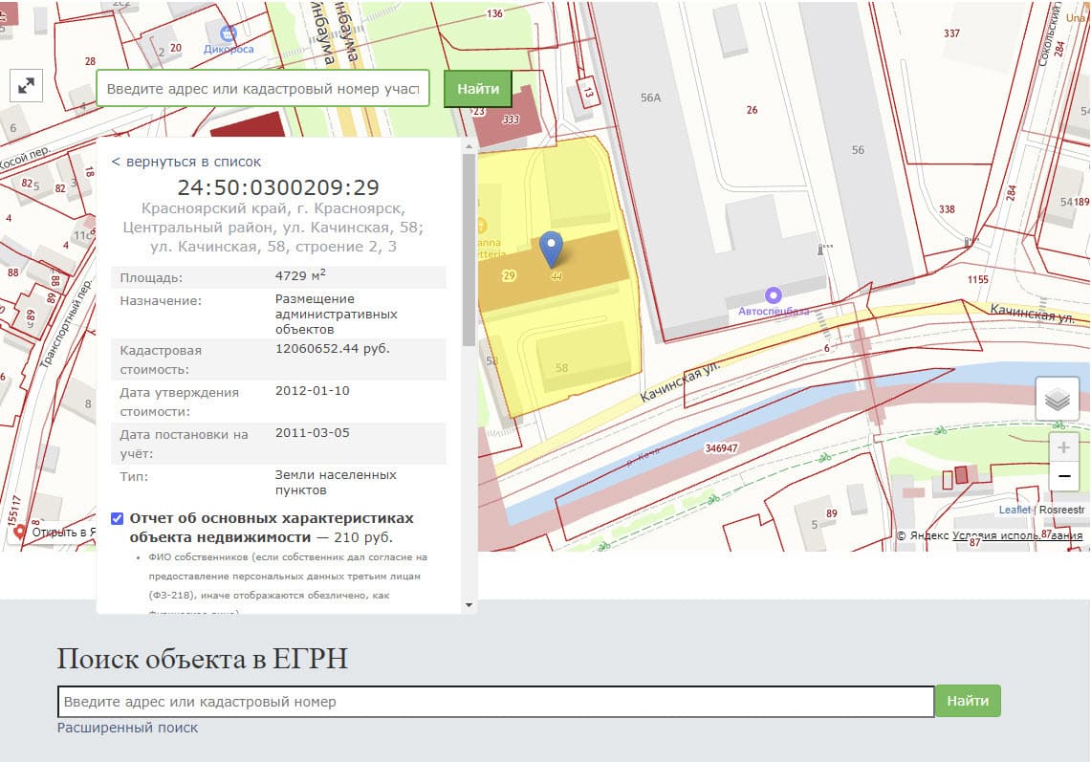Toggle fullscreen map expand icon
The width and height of the screenshot is (1091, 762).
[x=27, y=86]
